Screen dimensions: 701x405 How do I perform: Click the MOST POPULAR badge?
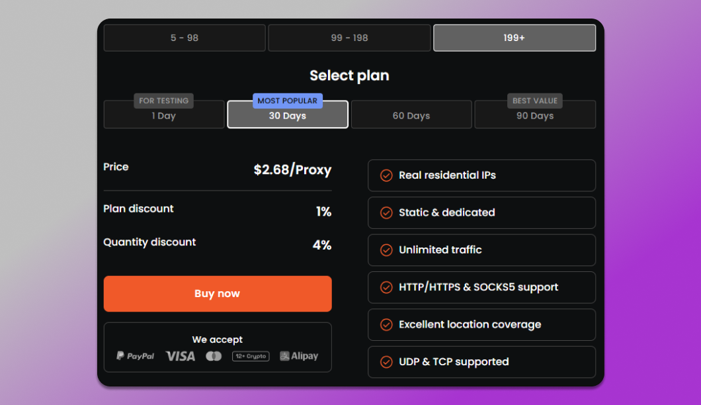pyautogui.click(x=288, y=101)
